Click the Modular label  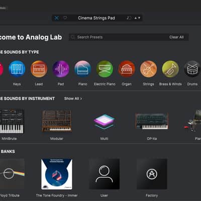coord(57,139)
